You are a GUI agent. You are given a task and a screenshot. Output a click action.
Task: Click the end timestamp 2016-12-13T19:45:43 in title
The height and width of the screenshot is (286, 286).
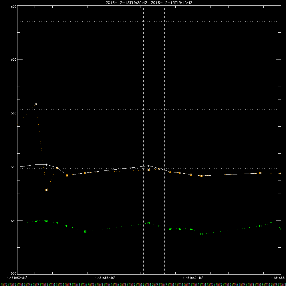[172, 3]
